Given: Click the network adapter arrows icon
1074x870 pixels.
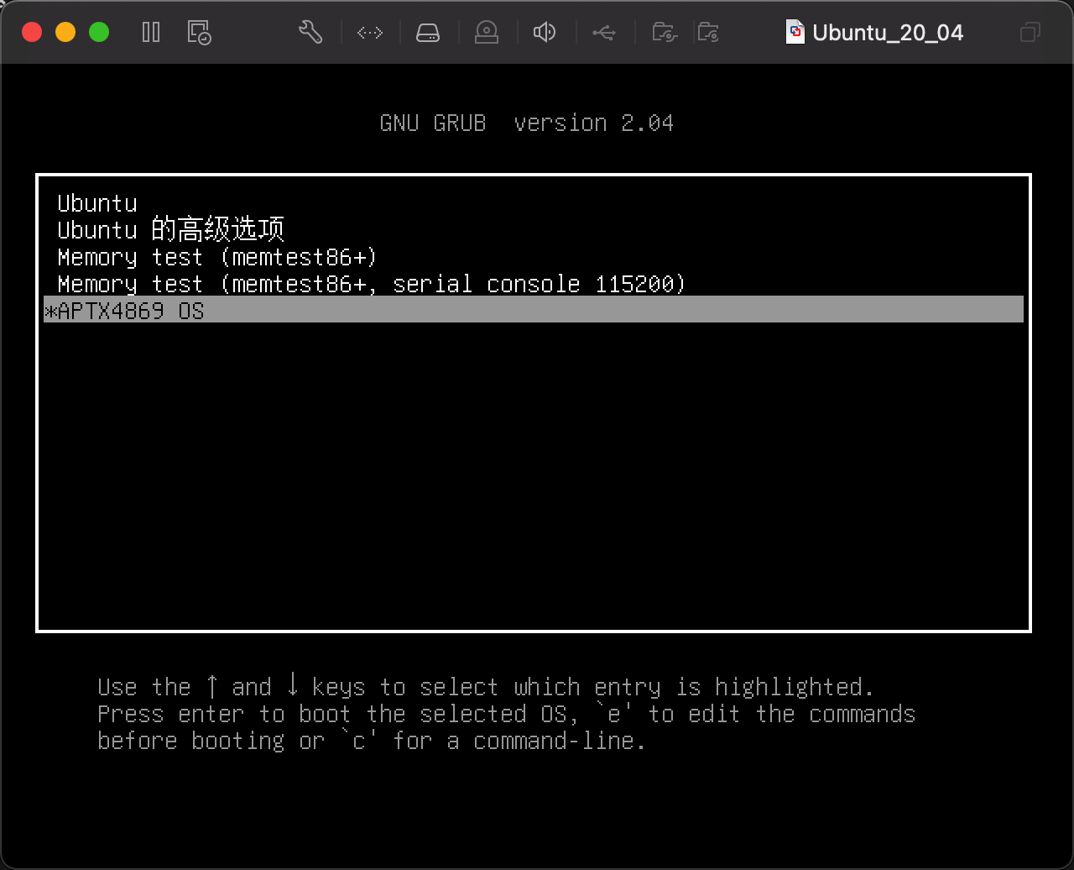Looking at the screenshot, I should pyautogui.click(x=370, y=33).
